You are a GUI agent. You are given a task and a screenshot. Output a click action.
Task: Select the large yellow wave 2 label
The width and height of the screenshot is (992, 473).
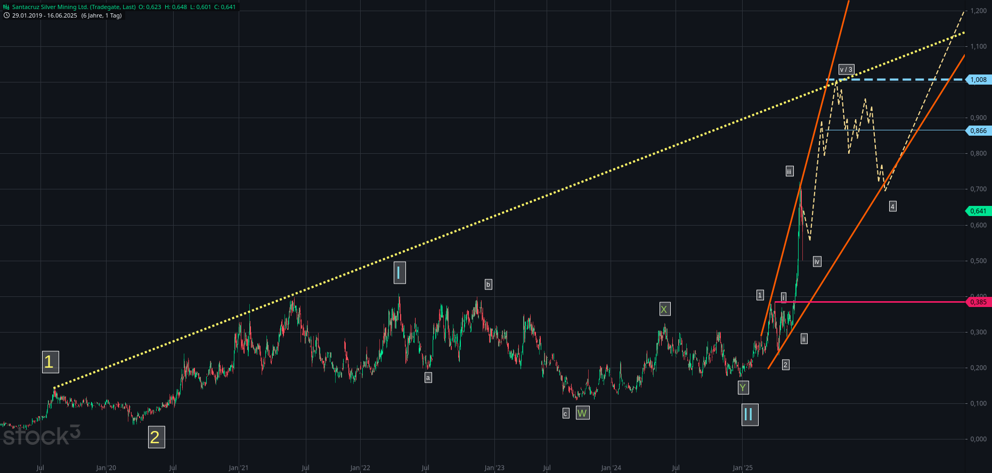point(156,437)
